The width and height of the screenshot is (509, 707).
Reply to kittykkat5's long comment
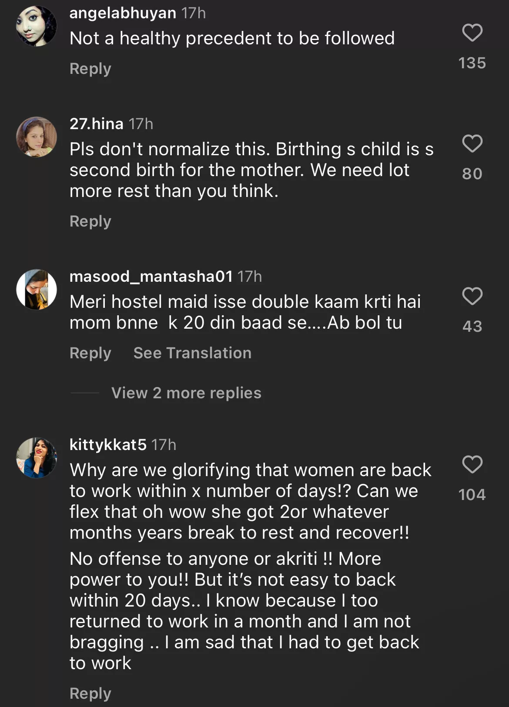[x=90, y=694]
